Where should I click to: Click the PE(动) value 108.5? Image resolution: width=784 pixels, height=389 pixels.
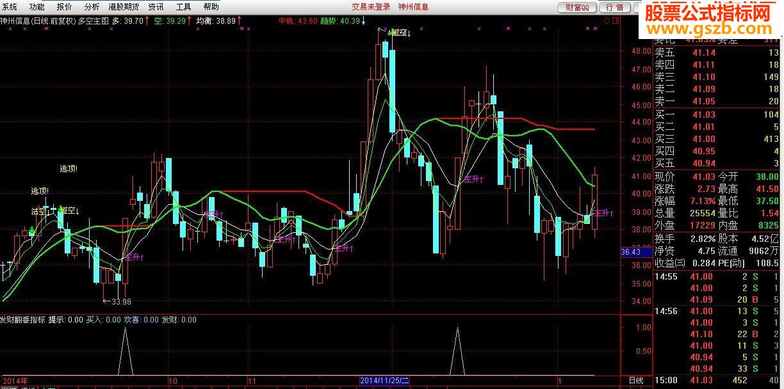click(x=767, y=263)
